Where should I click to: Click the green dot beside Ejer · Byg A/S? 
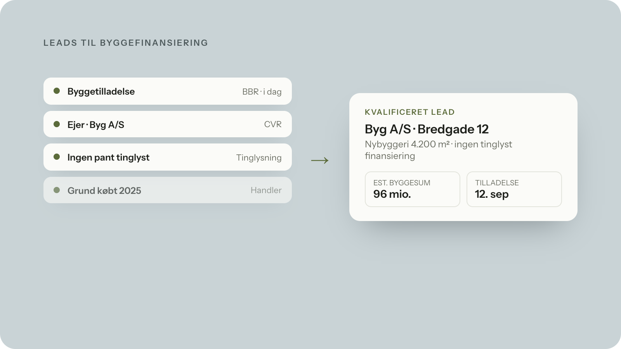[57, 124]
